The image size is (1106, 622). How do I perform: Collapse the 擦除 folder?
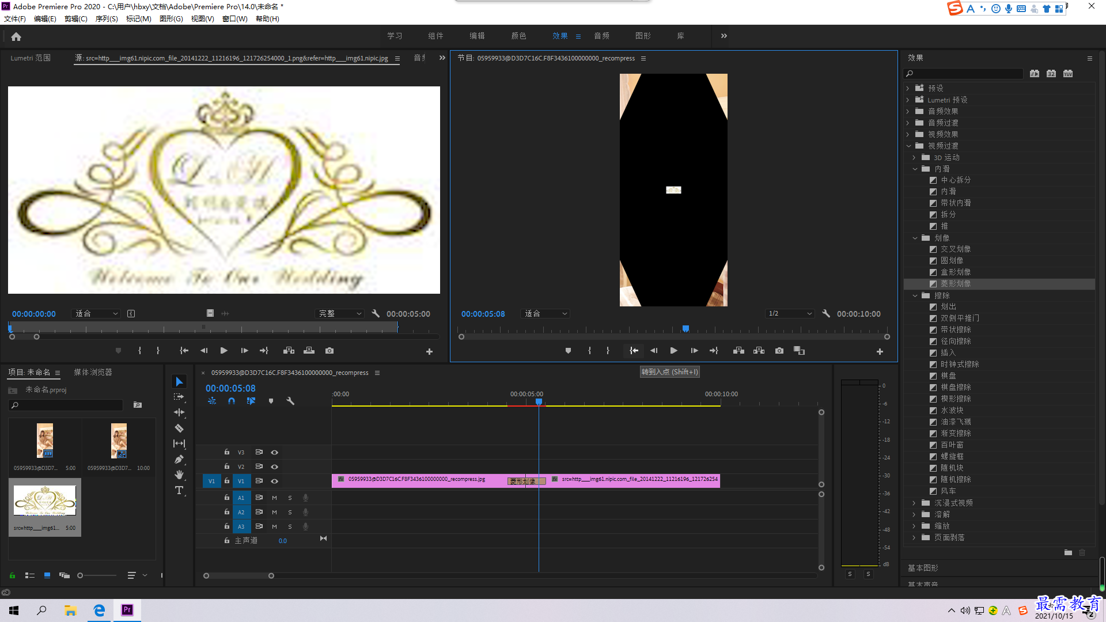point(915,296)
